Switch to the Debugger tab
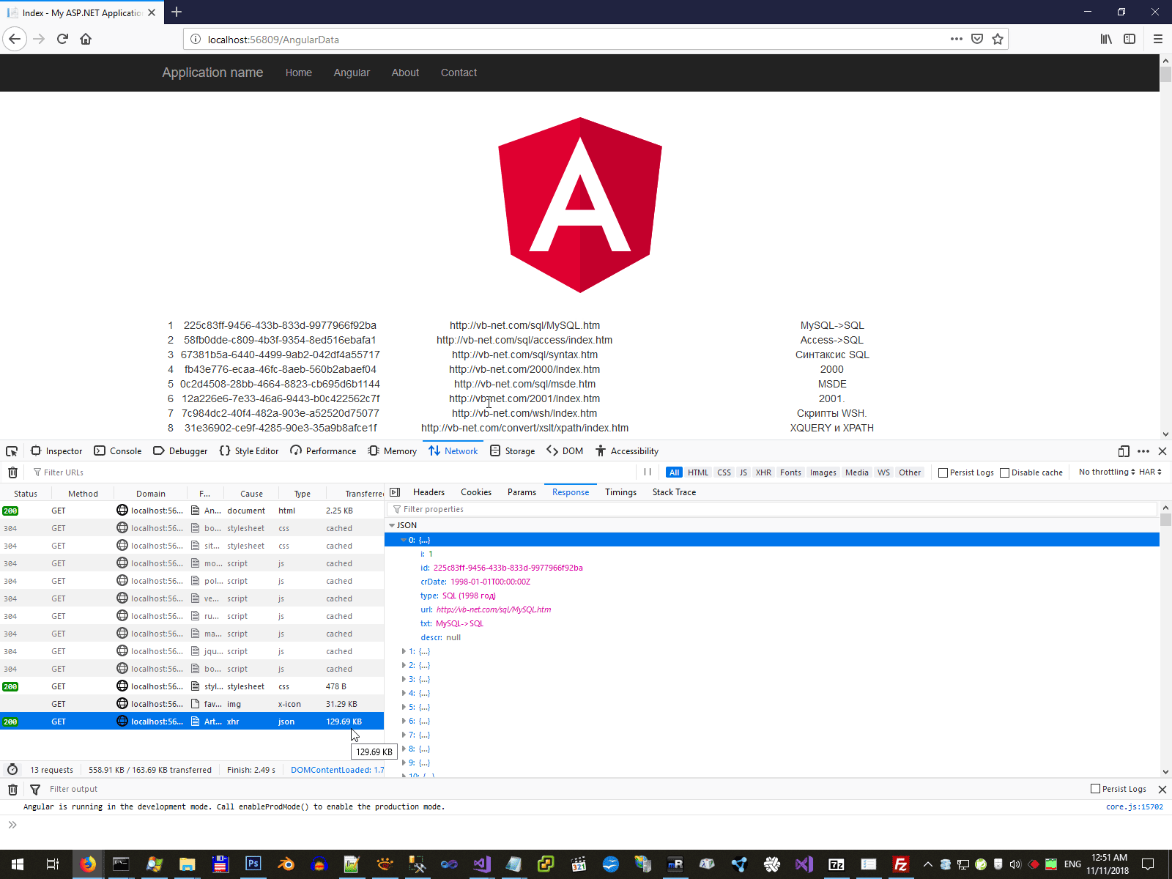Screen dimensions: 1172x879 pos(180,451)
